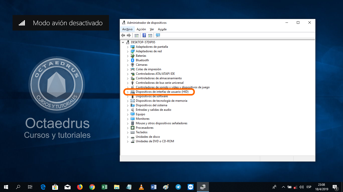Select 'Dispositivos de tecnología de memoria' row
This screenshot has height=192, width=343.
coord(161,101)
